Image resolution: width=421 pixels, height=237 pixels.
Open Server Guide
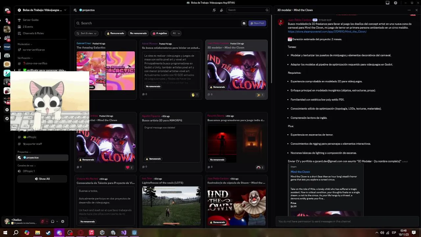[31, 20]
